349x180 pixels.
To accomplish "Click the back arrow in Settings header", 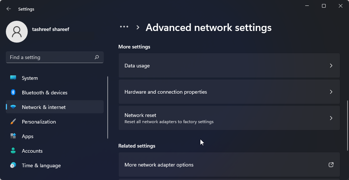I will click(x=9, y=9).
